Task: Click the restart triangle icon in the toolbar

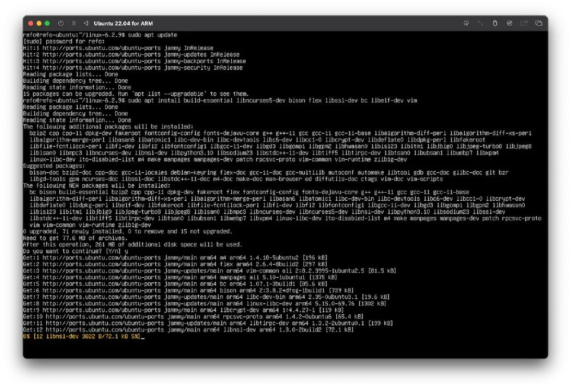Action: coord(86,23)
